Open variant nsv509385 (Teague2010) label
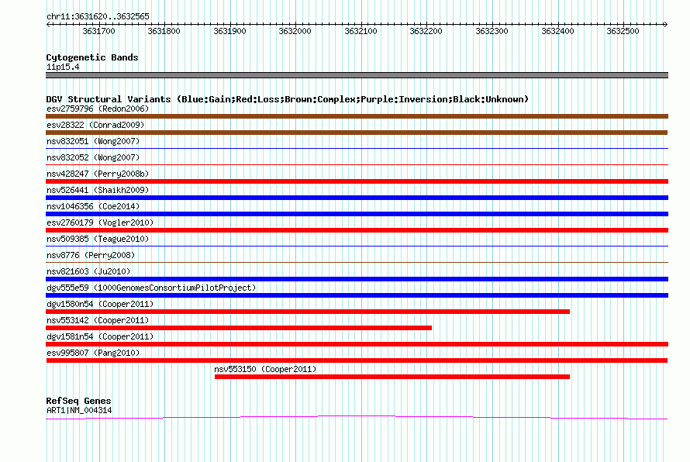 [98, 239]
